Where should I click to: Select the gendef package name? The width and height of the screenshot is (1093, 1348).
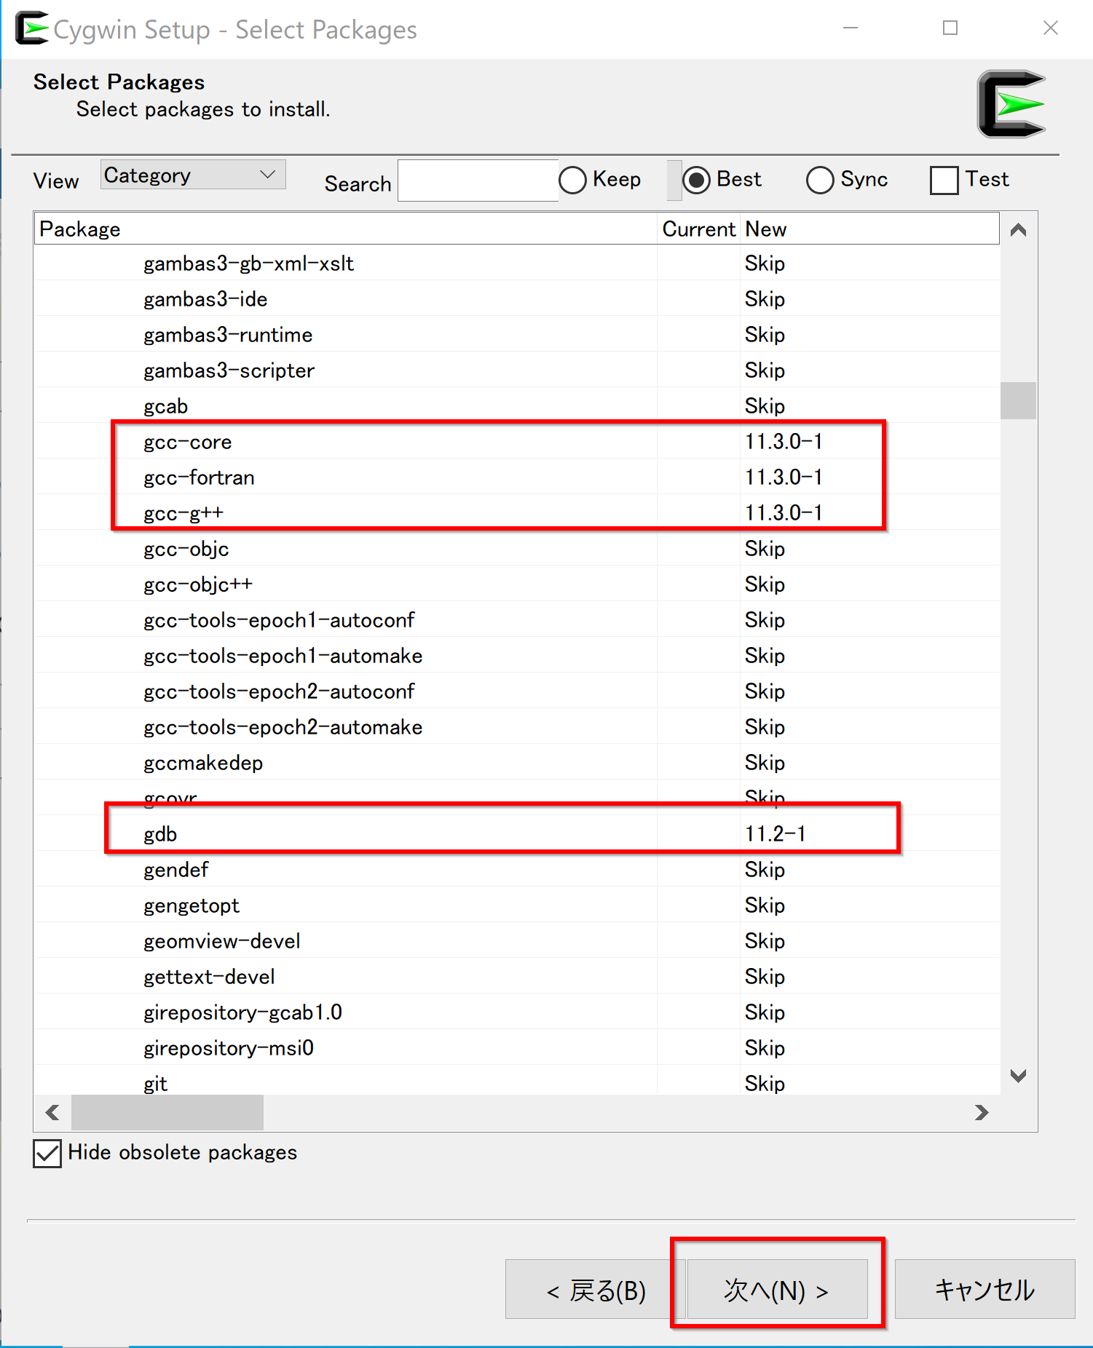(x=175, y=870)
